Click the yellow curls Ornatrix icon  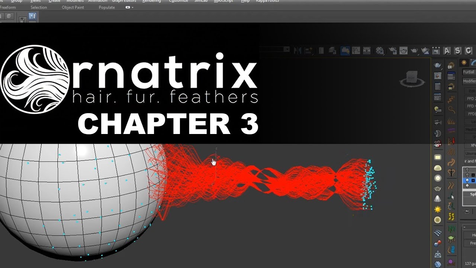click(451, 216)
